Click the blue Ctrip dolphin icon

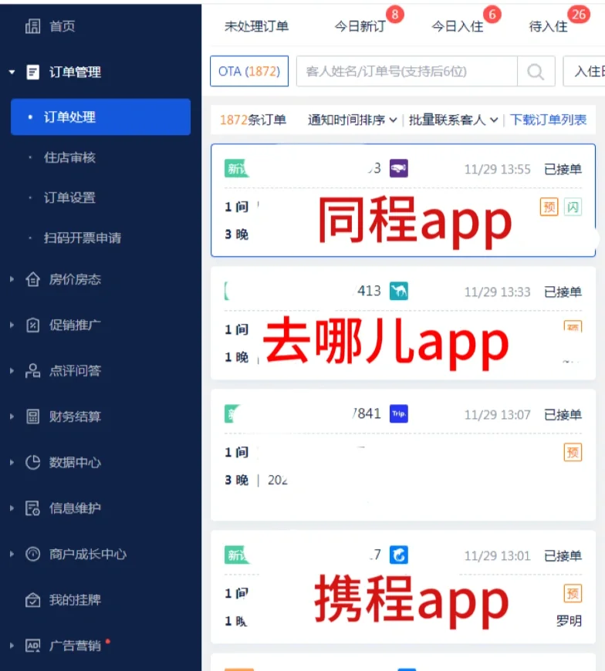pyautogui.click(x=399, y=555)
